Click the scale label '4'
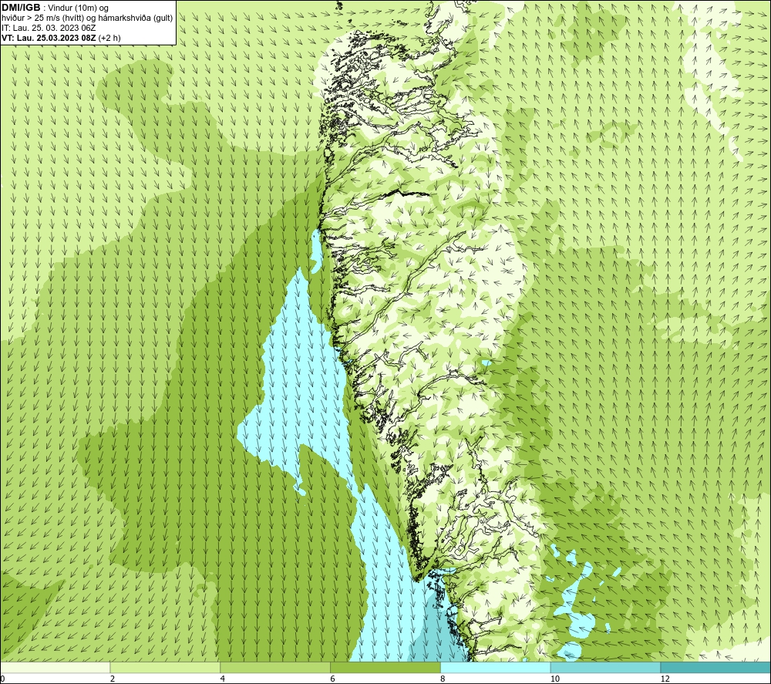771x684 pixels. click(x=223, y=679)
